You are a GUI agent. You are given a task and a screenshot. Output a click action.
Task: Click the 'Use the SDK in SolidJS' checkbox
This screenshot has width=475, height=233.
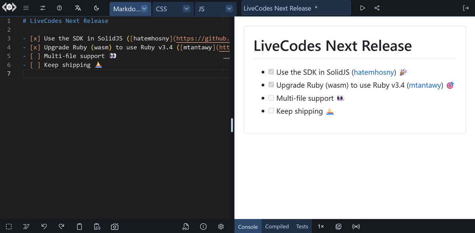(x=271, y=72)
